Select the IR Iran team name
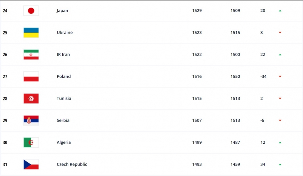The height and width of the screenshot is (176, 303). point(63,54)
